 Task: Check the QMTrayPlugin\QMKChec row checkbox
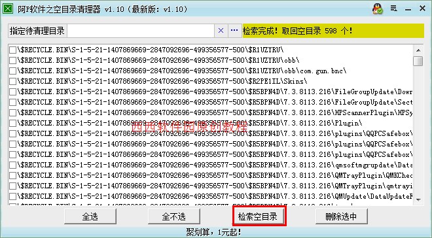pos(12,175)
